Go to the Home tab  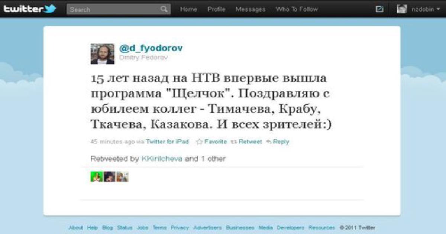click(x=188, y=9)
